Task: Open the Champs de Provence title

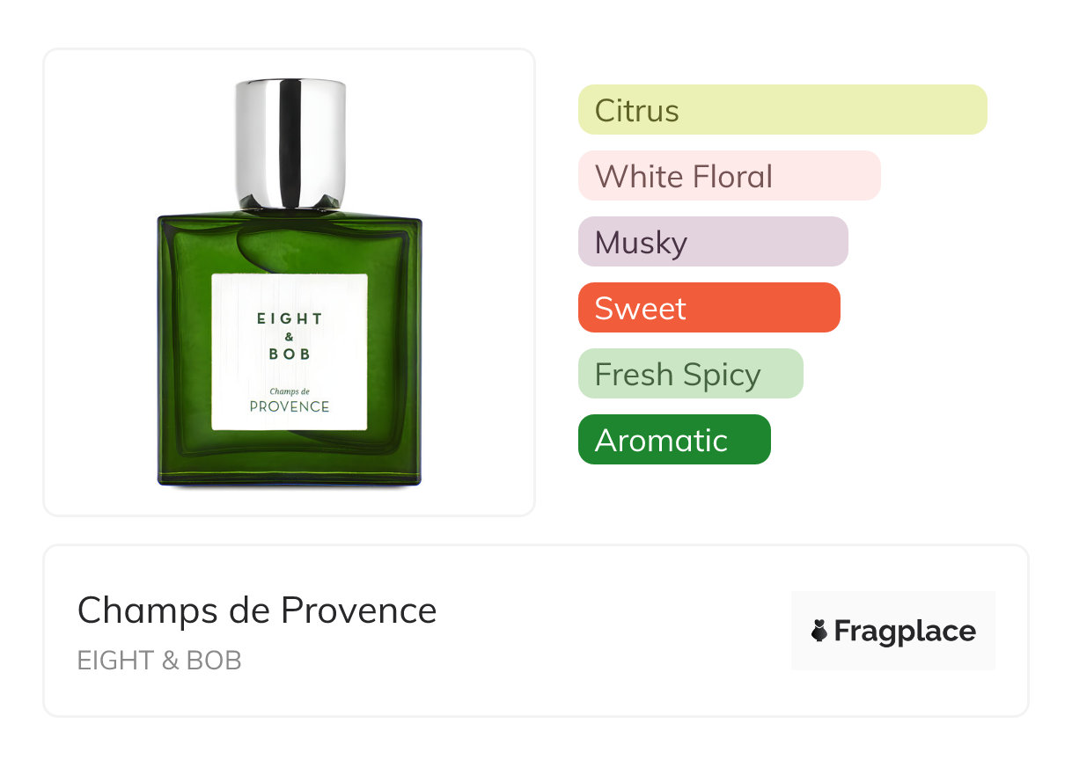Action: pos(257,610)
